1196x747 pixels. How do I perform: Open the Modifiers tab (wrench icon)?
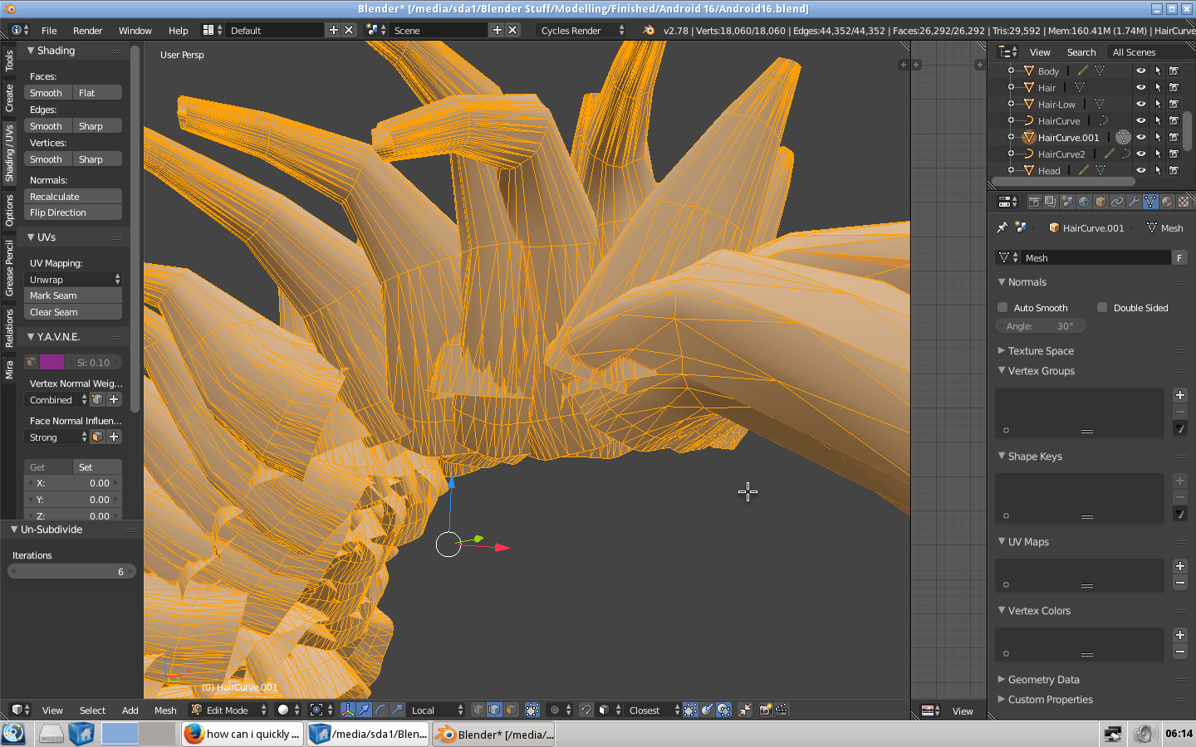click(x=1134, y=202)
